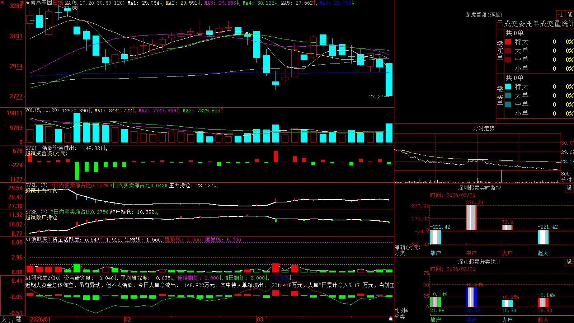Select the 日线 period label
The image size is (574, 323).
(x=58, y=3)
